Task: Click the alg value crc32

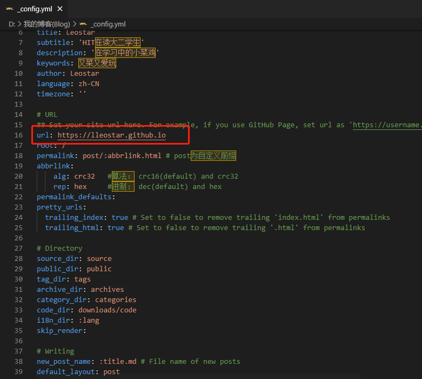Action: (84, 176)
